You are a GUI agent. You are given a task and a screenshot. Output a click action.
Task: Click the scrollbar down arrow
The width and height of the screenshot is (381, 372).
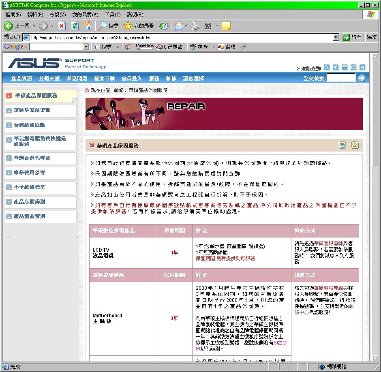(375, 358)
